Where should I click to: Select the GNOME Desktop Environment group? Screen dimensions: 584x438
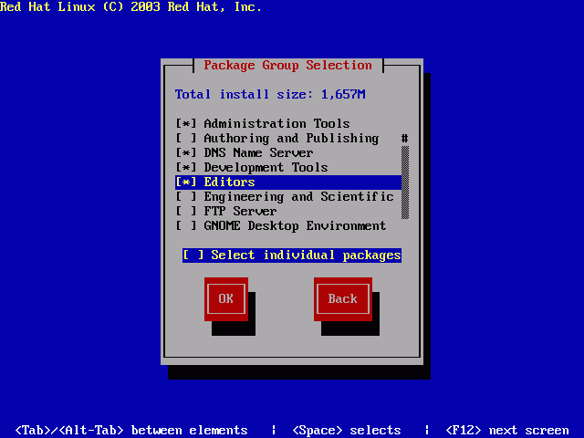(185, 225)
